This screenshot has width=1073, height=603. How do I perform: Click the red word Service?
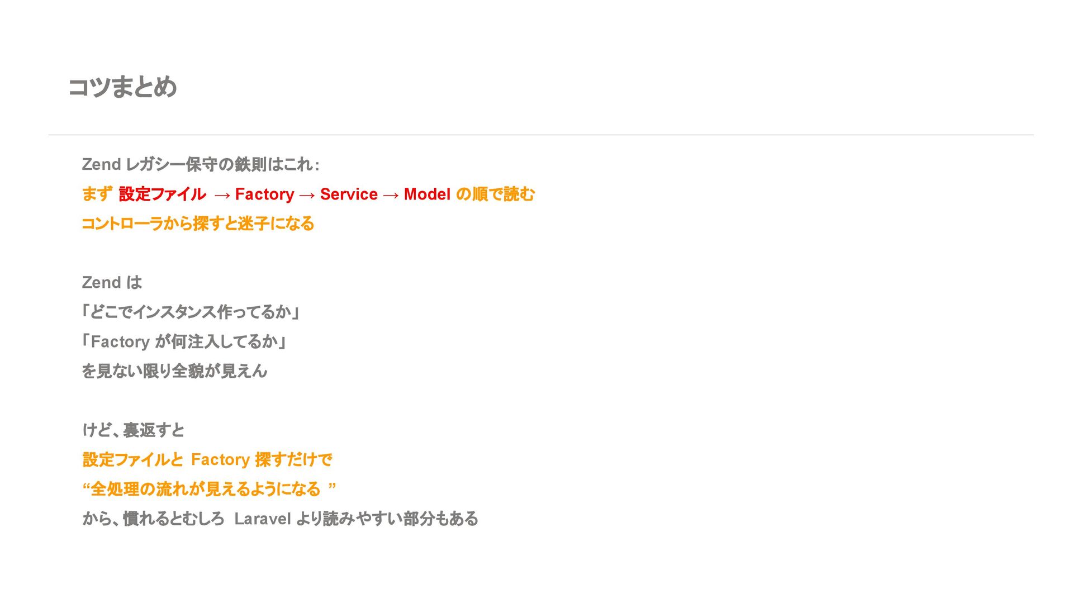[x=349, y=194]
